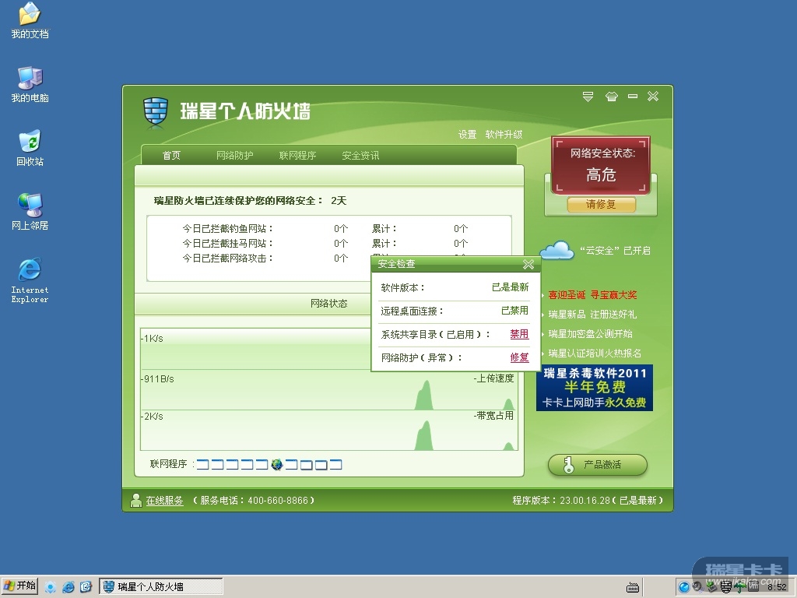Click the 8:52 taskbar clock

778,587
